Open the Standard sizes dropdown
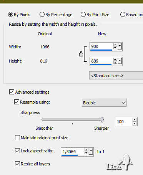Image resolution: width=143 pixels, height=175 pixels. (x=116, y=76)
